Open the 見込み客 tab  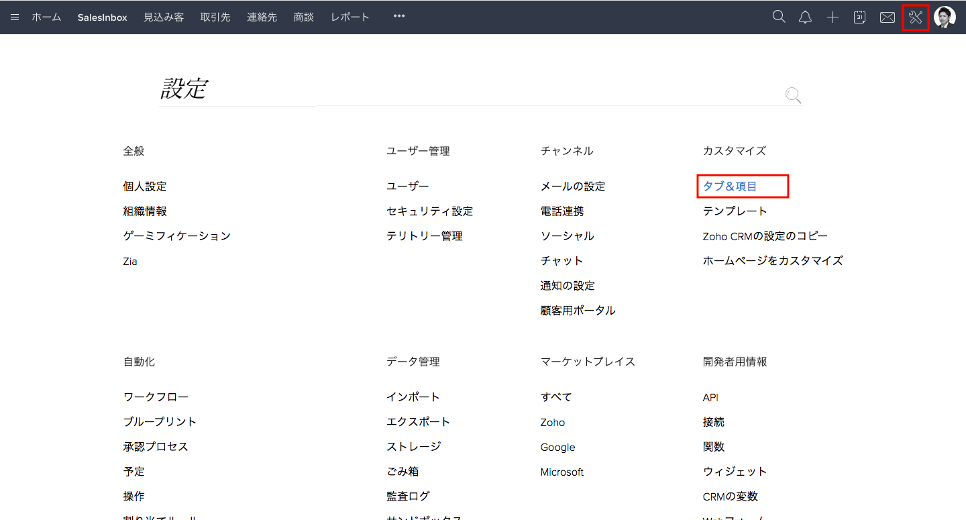(164, 17)
